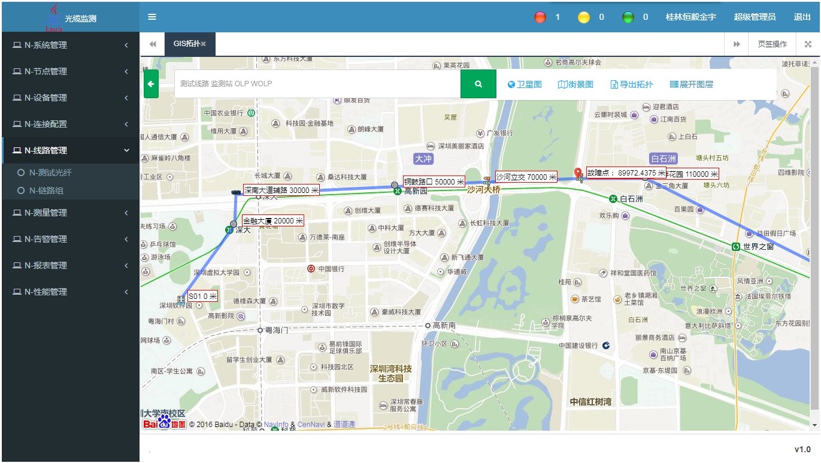
Task: Expand the N-设备管理 menu
Action: click(70, 98)
